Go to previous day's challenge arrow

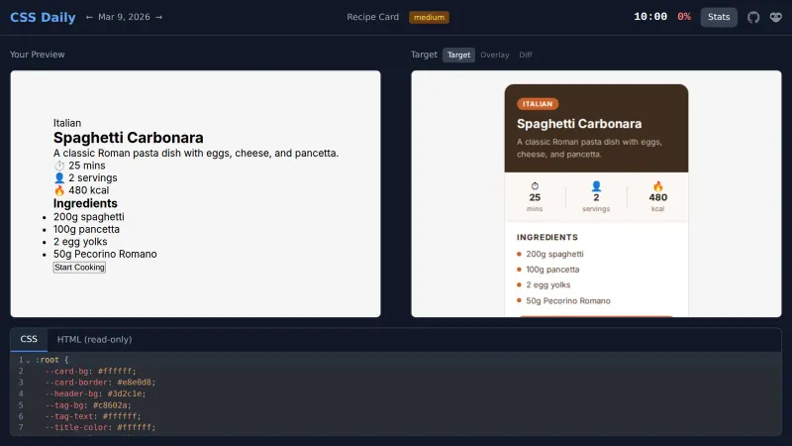pyautogui.click(x=90, y=17)
